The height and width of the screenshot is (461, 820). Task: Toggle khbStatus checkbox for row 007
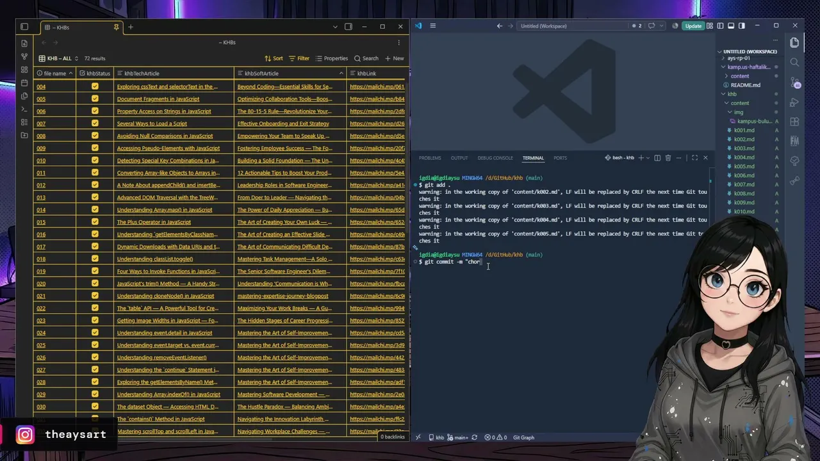click(95, 124)
